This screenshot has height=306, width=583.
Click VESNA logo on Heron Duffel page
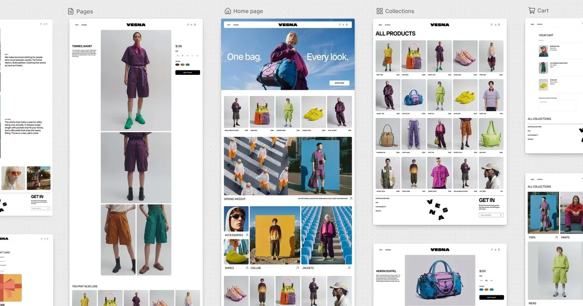[x=440, y=250]
